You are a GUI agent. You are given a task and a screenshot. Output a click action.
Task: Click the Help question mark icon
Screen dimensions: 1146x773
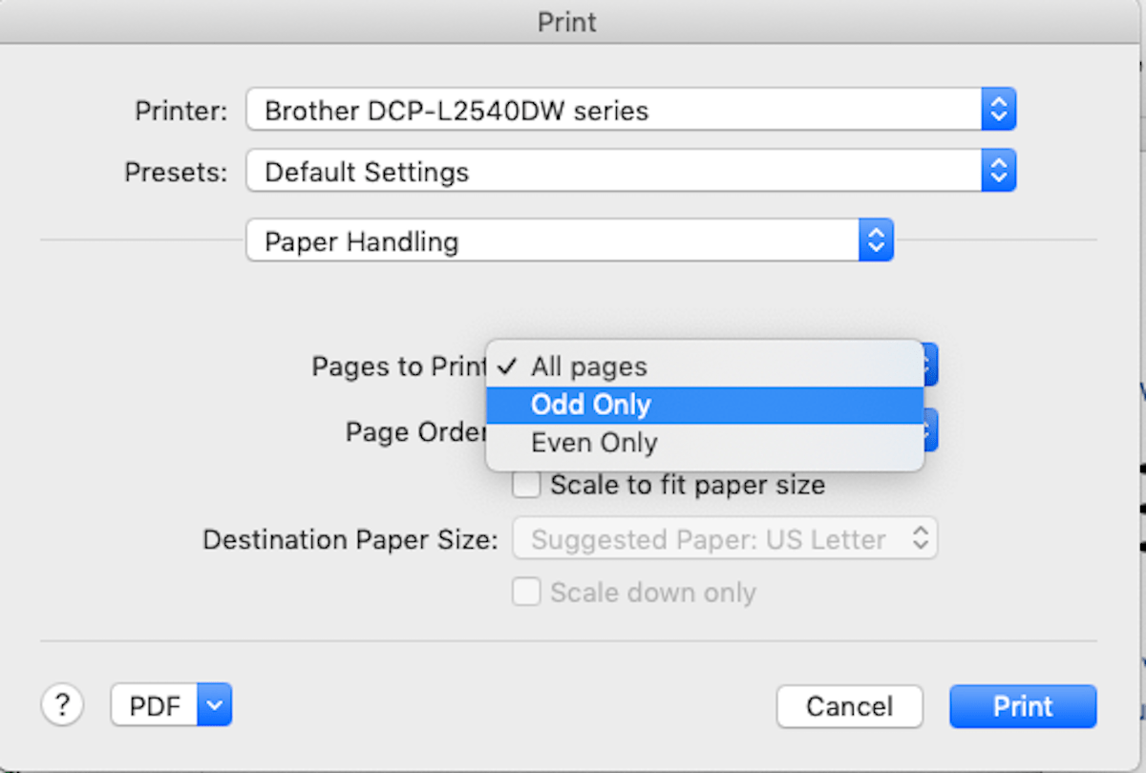coord(62,704)
